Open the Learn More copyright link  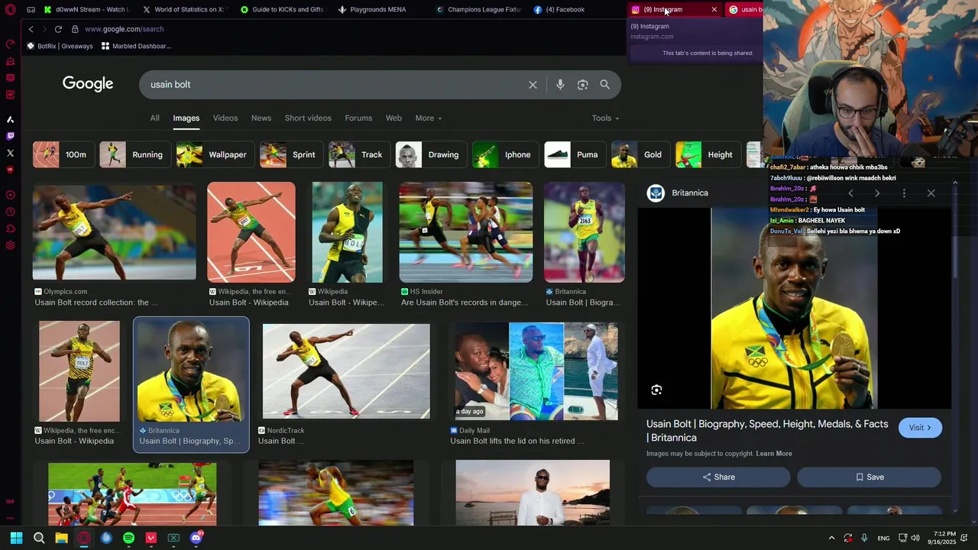(774, 454)
